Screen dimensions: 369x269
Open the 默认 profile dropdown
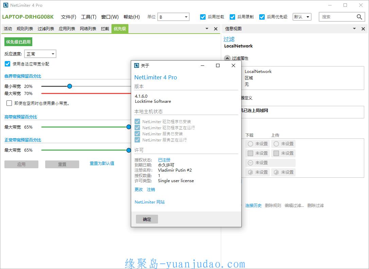point(302,17)
